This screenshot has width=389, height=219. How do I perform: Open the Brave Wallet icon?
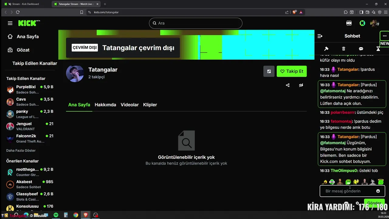tap(367, 12)
